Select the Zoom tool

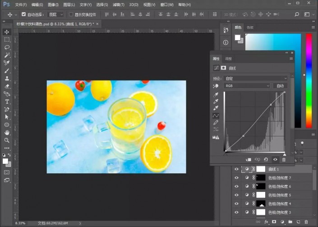[x=7, y=140]
